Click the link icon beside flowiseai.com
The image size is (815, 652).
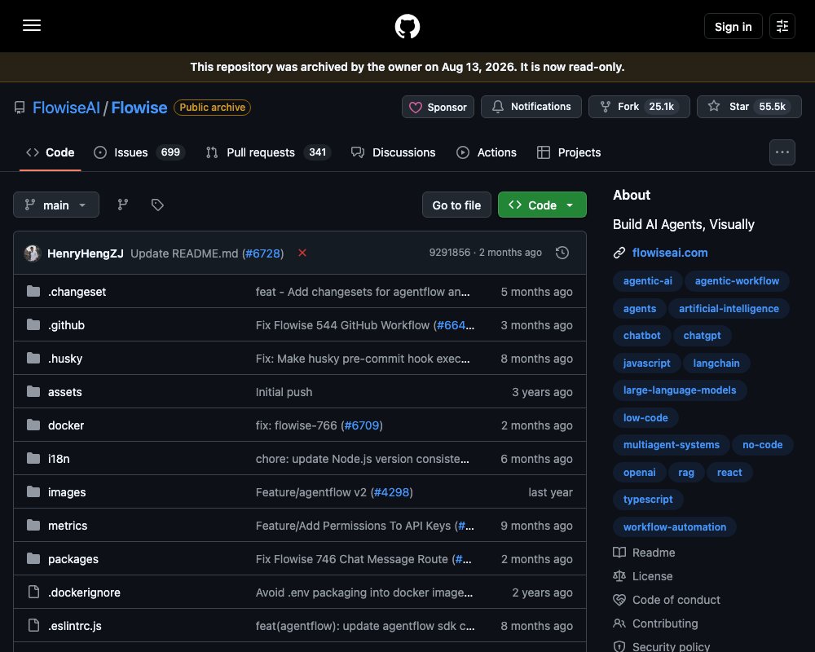[619, 253]
